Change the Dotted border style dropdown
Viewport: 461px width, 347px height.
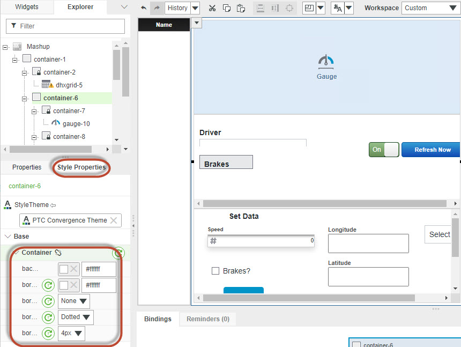tap(75, 317)
